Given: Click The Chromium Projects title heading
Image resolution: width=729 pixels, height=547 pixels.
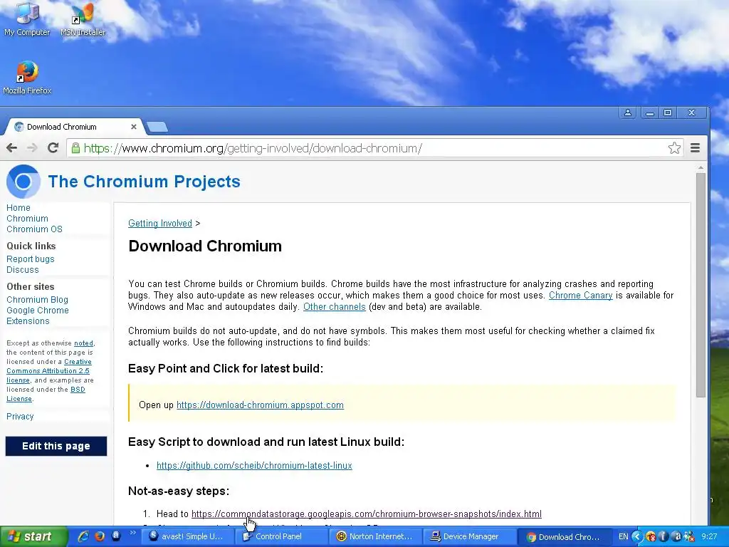Looking at the screenshot, I should coord(144,182).
